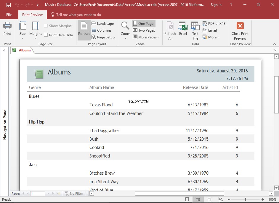Open the paper Size dropdown

pos(23,30)
